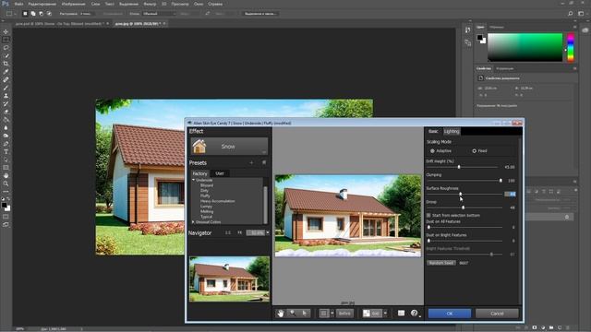Switch to the Factory presets tab

pyautogui.click(x=200, y=173)
